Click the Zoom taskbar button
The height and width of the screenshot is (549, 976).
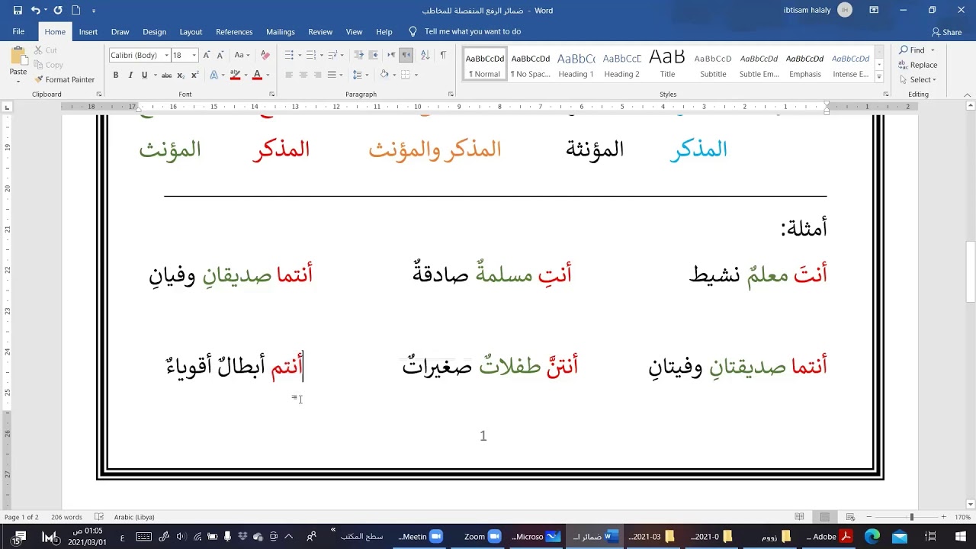coord(482,537)
